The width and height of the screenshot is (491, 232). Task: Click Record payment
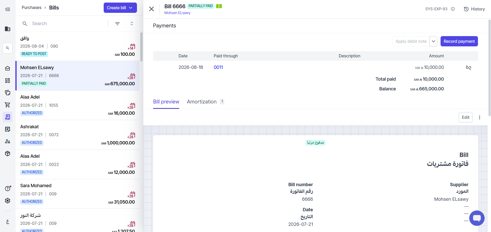coord(459,41)
